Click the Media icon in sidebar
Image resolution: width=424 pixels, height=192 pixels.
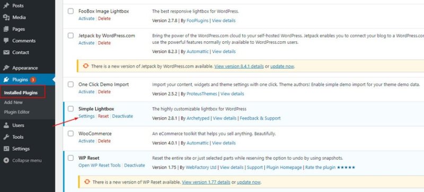pyautogui.click(x=6, y=17)
